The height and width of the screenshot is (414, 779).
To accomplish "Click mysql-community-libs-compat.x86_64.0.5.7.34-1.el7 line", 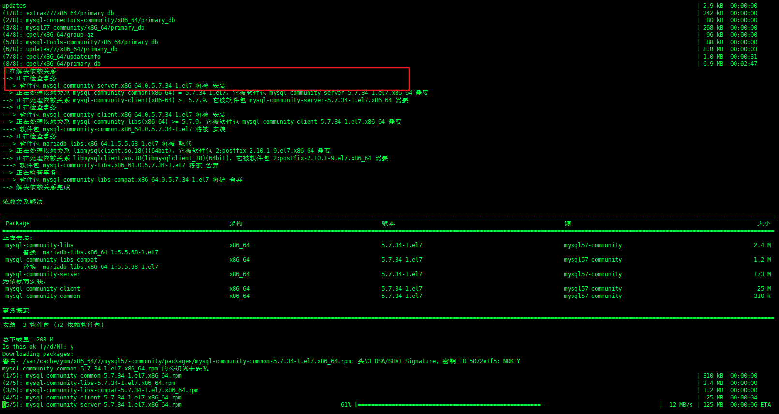I will (122, 180).
